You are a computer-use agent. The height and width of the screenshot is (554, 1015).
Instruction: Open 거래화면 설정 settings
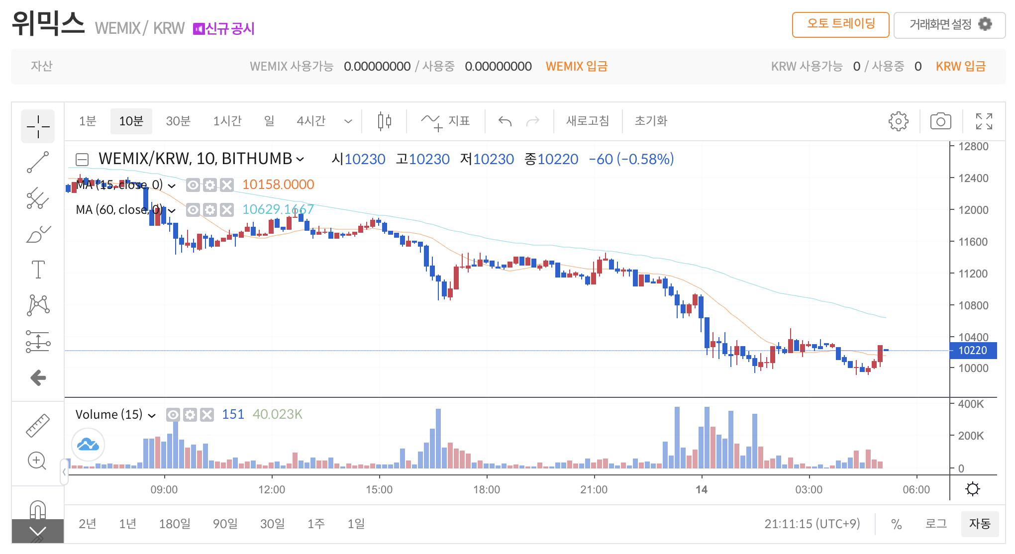click(x=949, y=24)
